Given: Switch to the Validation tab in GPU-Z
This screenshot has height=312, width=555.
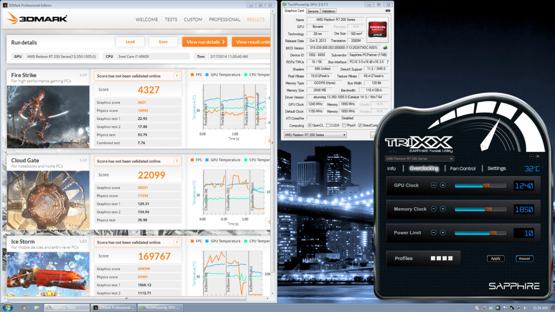Looking at the screenshot, I should click(328, 11).
